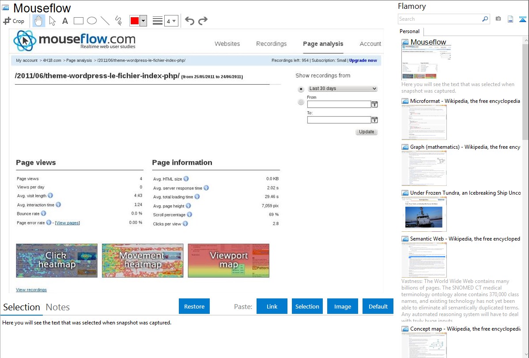Click the View recordings link

point(31,290)
